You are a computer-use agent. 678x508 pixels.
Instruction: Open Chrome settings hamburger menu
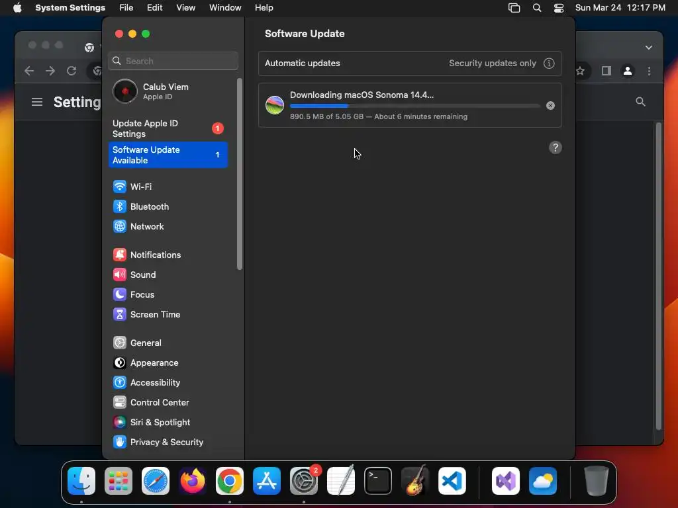tap(37, 102)
